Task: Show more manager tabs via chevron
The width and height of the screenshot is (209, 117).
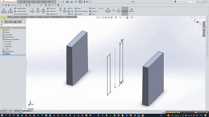Action: click(x=24, y=22)
